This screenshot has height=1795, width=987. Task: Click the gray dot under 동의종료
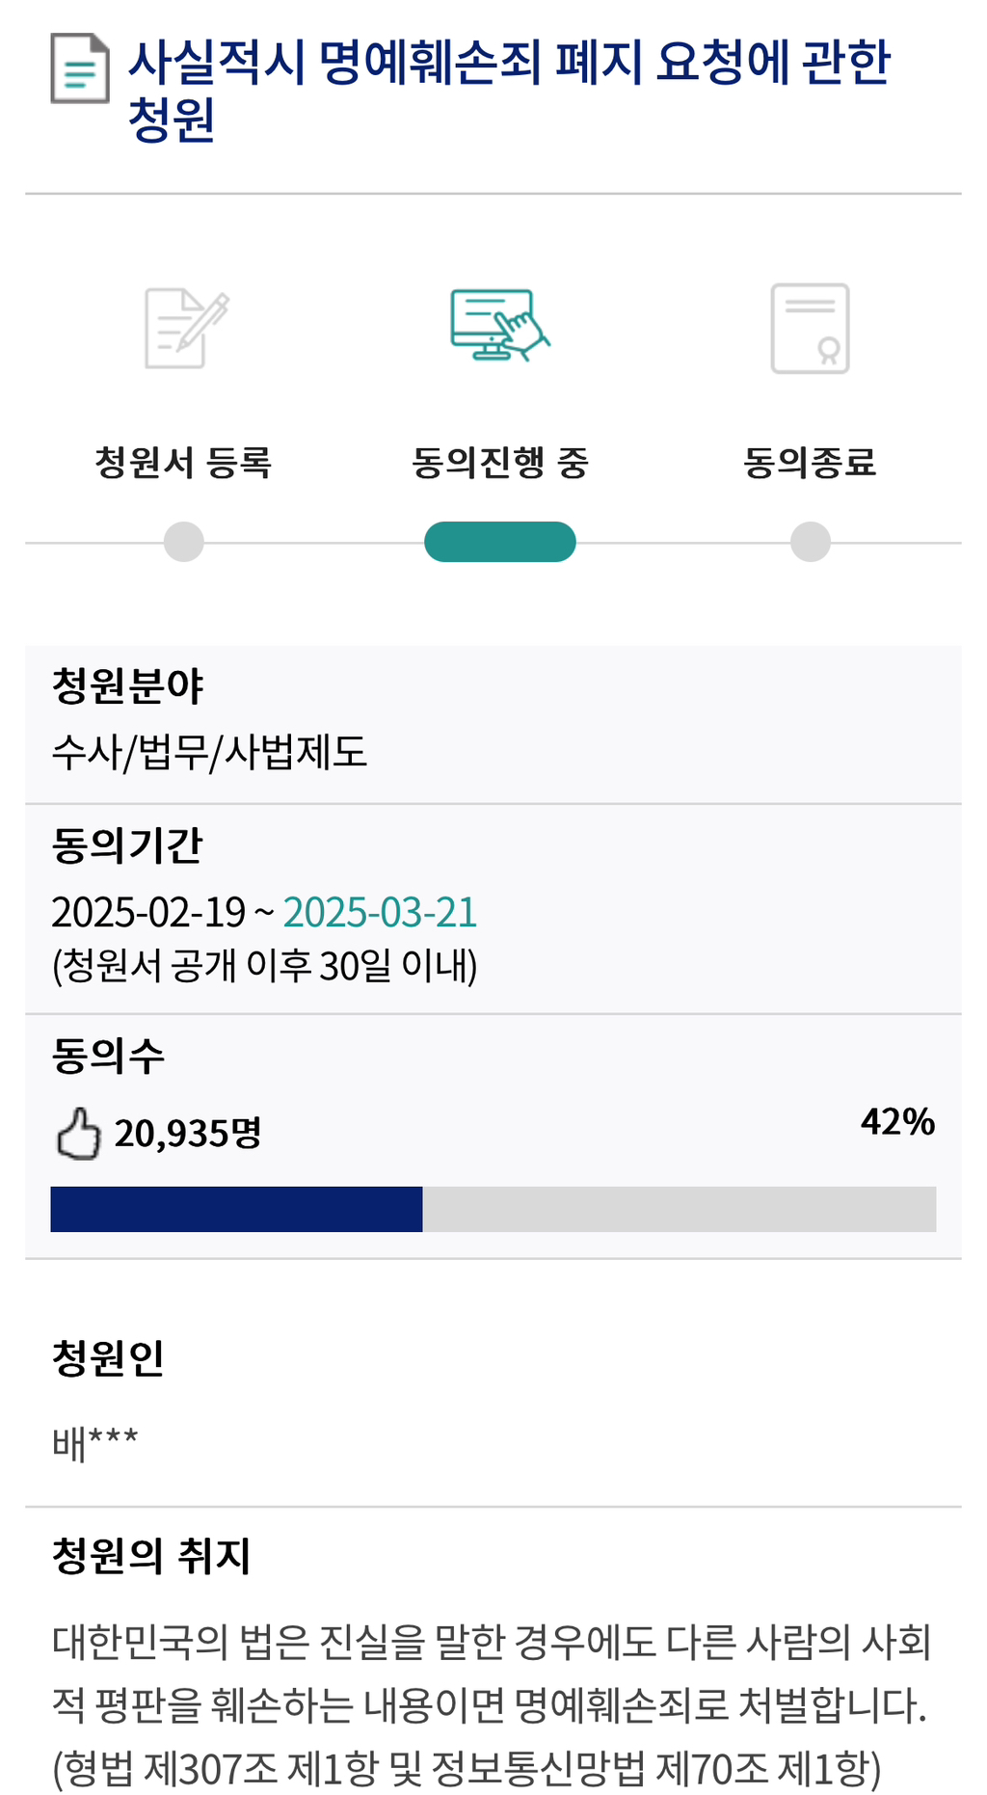point(811,542)
